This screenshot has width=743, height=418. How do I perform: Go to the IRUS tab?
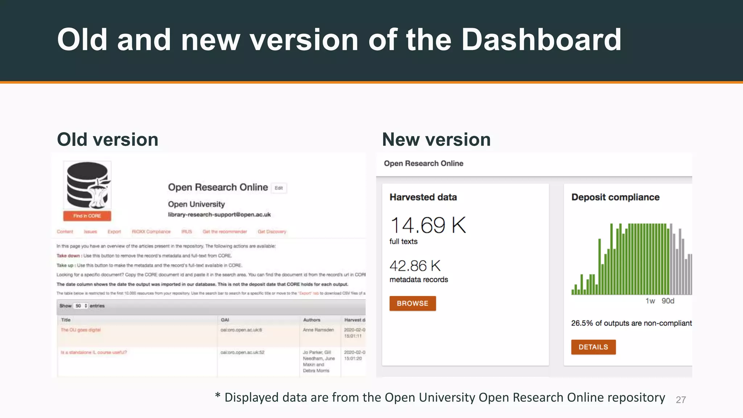(x=186, y=231)
